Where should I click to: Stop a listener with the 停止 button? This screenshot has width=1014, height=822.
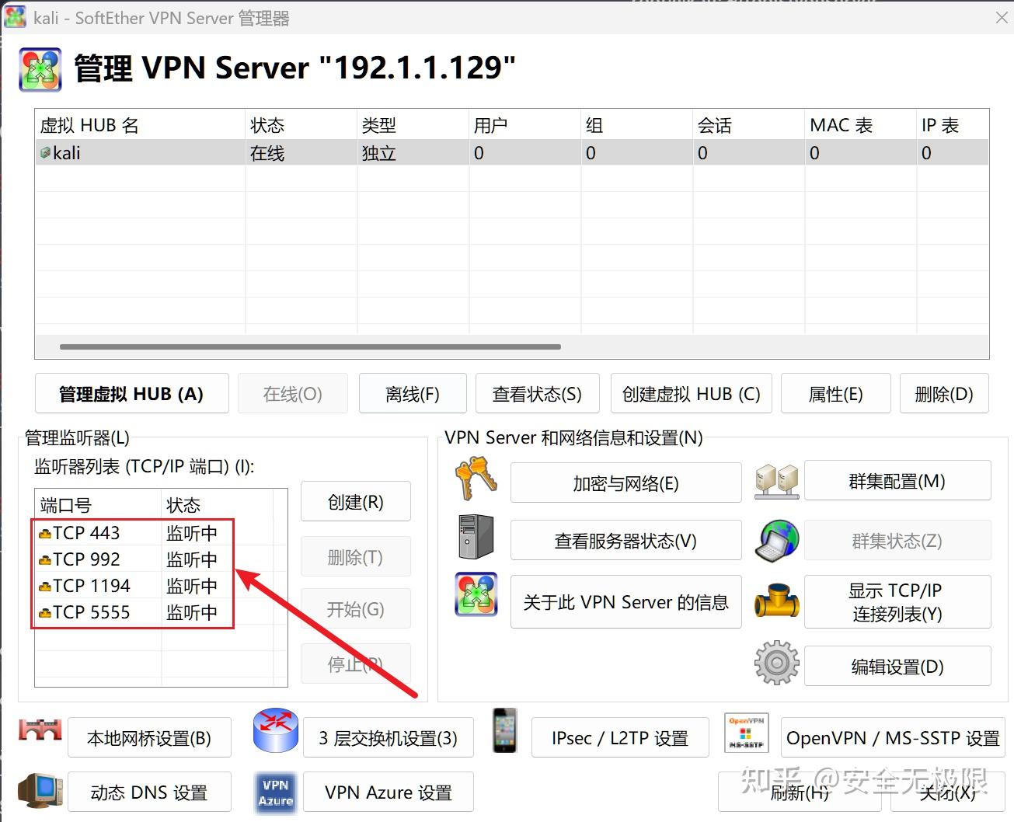(355, 663)
